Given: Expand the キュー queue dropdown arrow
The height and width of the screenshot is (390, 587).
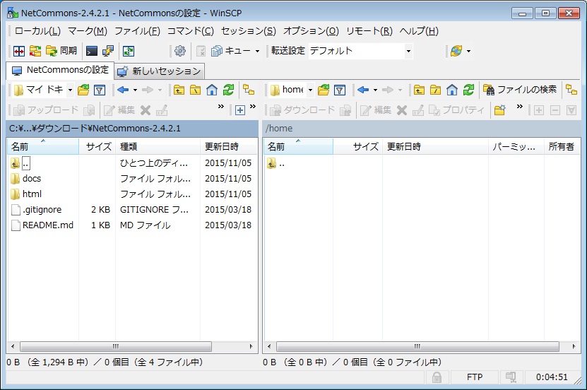Looking at the screenshot, I should click(257, 51).
